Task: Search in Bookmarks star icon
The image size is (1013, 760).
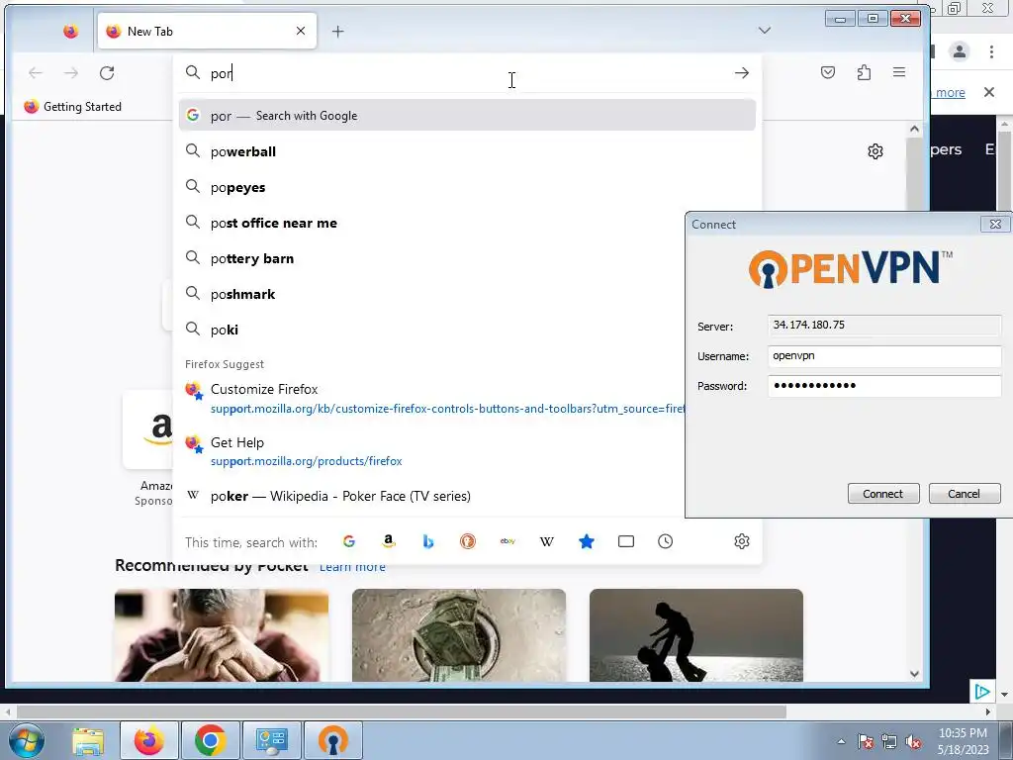Action: pyautogui.click(x=587, y=541)
